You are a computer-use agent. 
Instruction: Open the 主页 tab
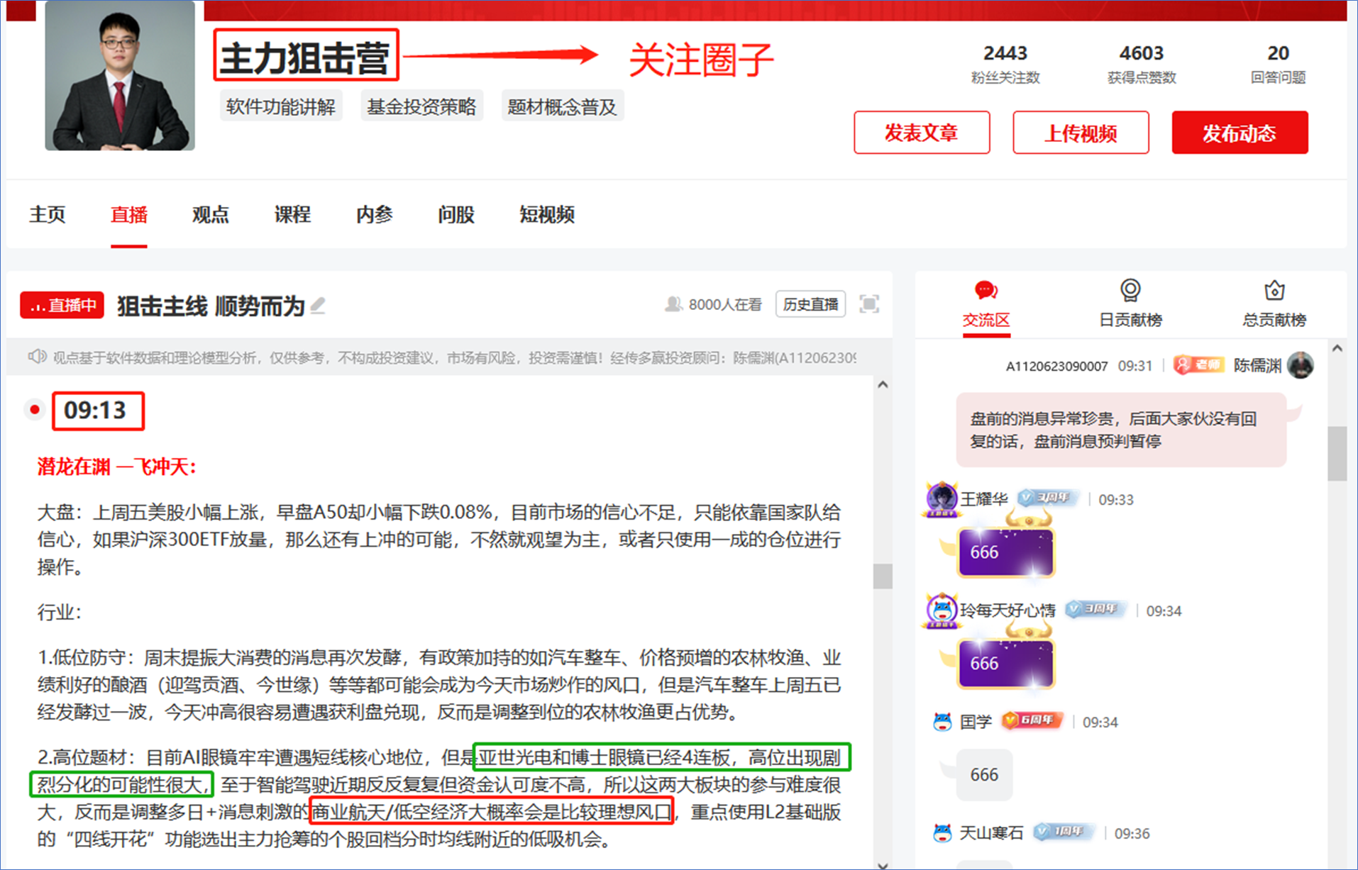(x=48, y=215)
